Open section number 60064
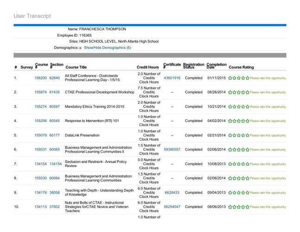Viewport: 300px width, 232px height. pos(55,178)
